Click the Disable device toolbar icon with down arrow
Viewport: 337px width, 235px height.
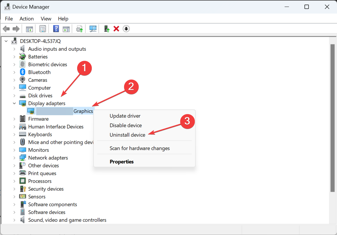pos(126,29)
